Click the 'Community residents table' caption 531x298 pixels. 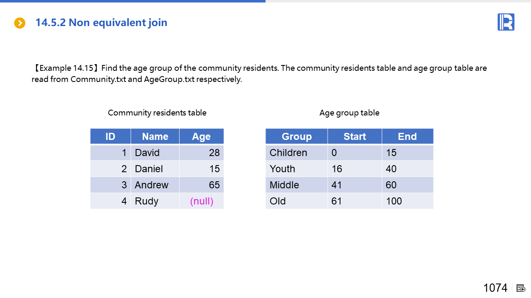157,113
